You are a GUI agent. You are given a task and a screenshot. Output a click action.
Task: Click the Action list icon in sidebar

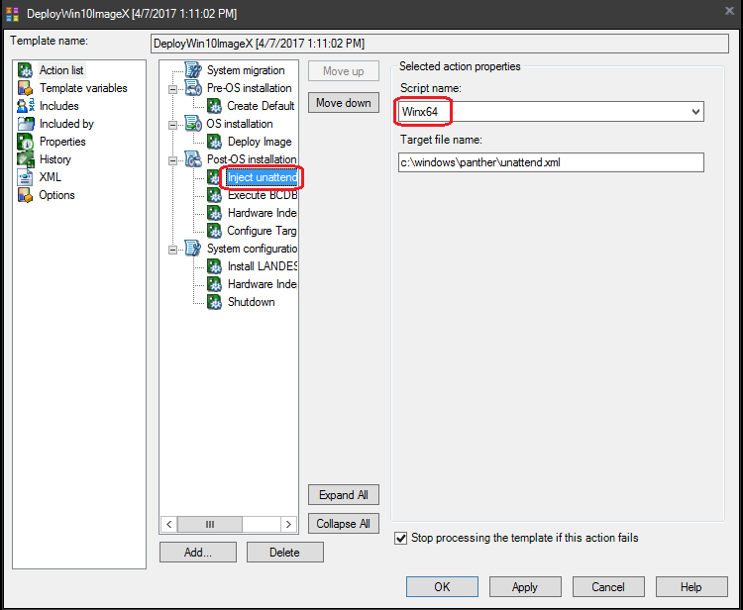click(25, 70)
